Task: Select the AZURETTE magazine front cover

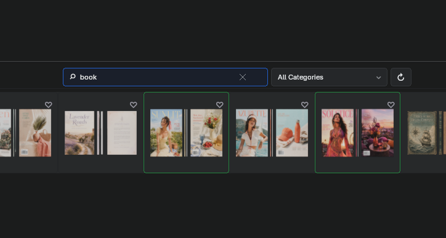Action: coord(252,133)
